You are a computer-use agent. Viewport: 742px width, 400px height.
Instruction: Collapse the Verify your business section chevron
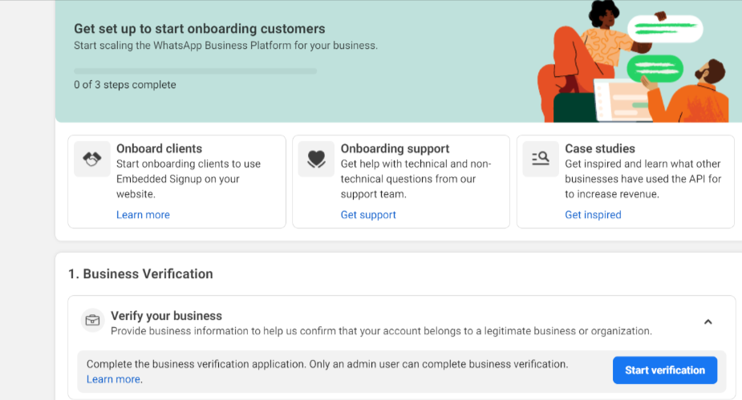click(708, 322)
